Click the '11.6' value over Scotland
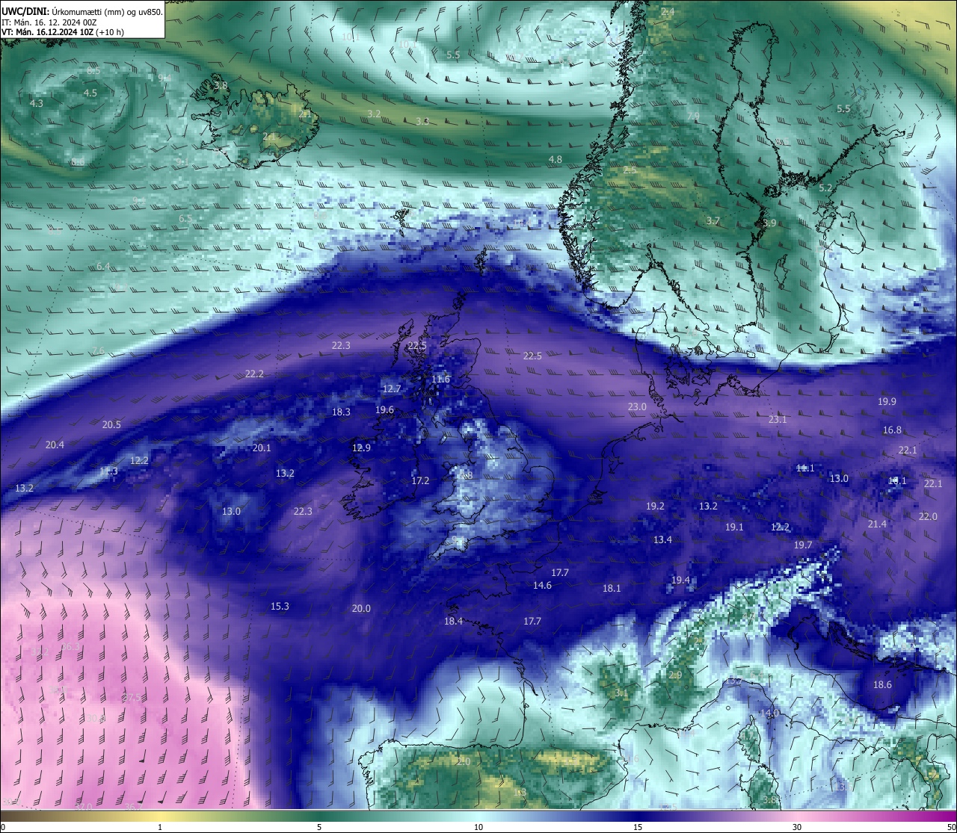This screenshot has height=833, width=957. [x=441, y=379]
